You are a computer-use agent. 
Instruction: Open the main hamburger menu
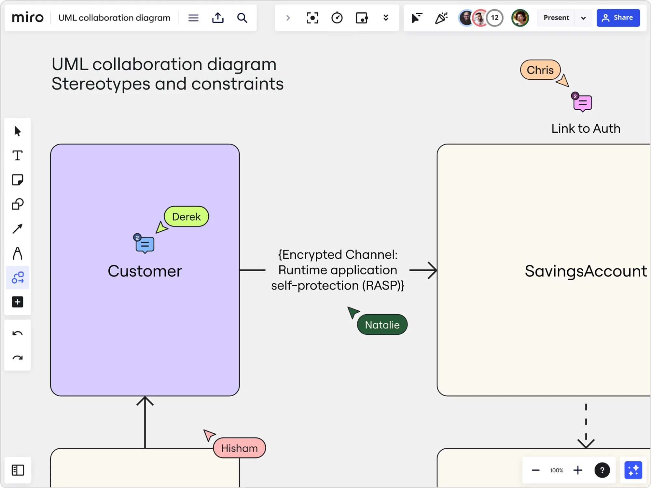click(193, 18)
